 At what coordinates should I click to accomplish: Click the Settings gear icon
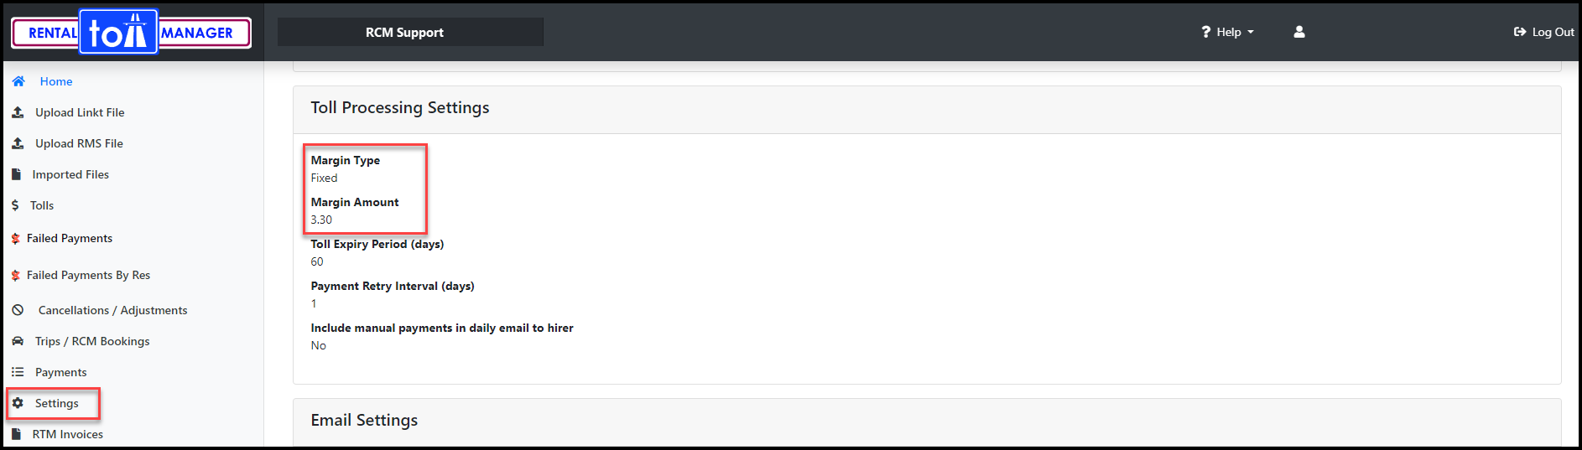click(x=18, y=403)
